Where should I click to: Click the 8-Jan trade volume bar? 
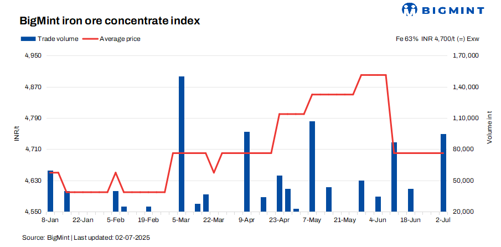point(50,191)
